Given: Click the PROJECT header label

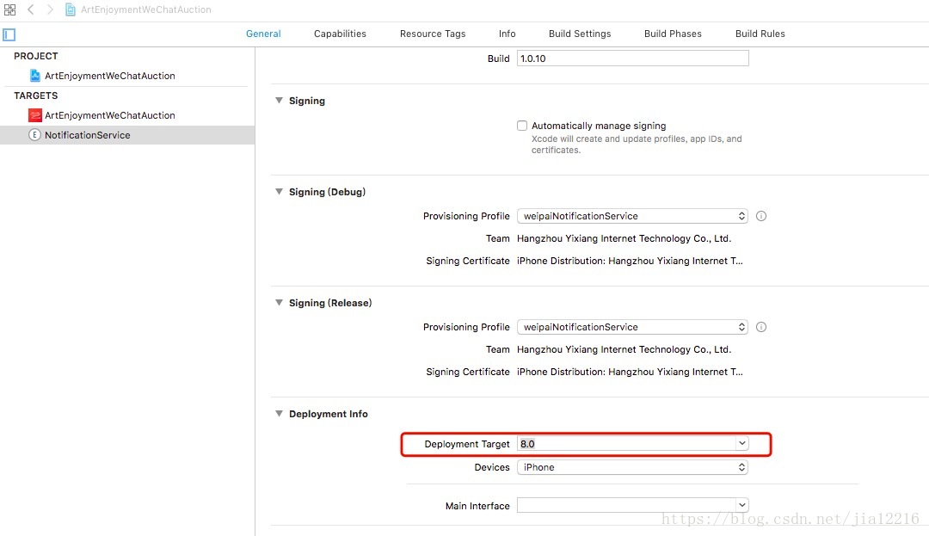Looking at the screenshot, I should tap(36, 56).
